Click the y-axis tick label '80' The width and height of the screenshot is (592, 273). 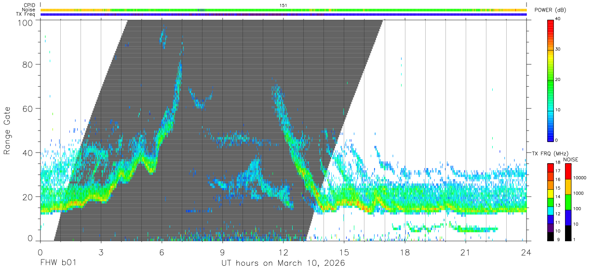click(28, 65)
